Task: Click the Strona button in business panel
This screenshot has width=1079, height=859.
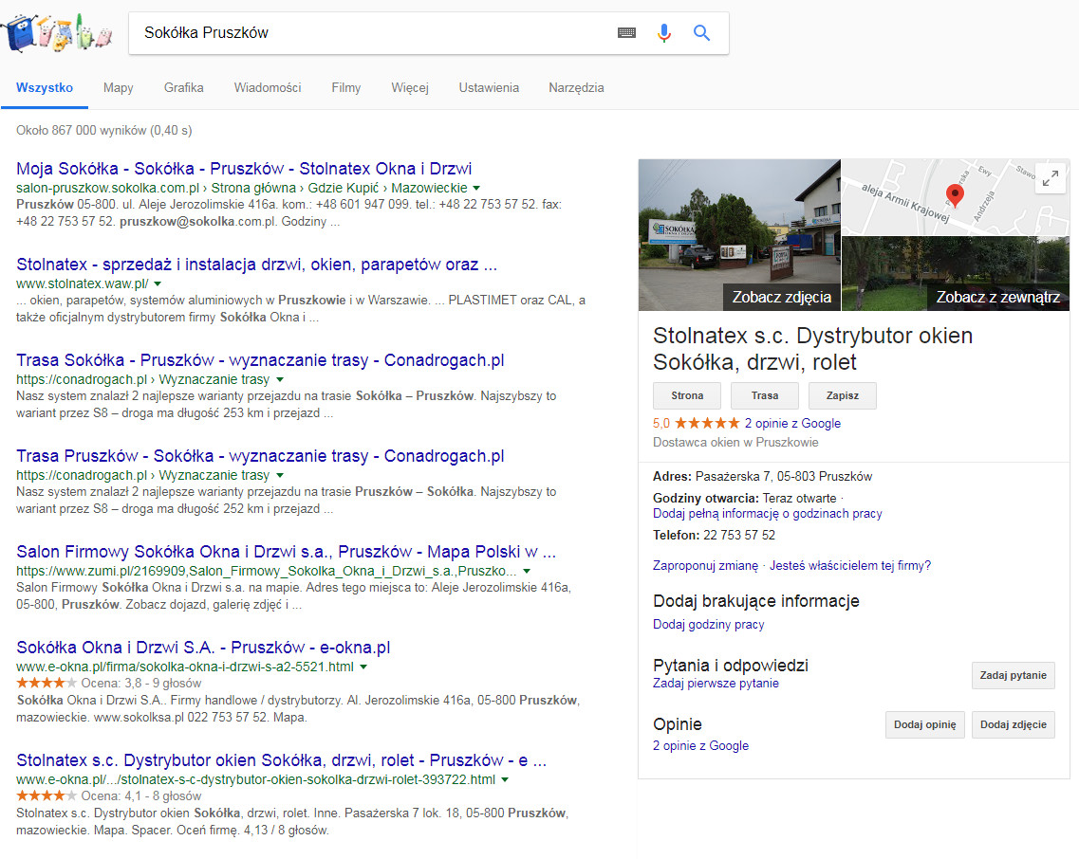Action: click(687, 395)
